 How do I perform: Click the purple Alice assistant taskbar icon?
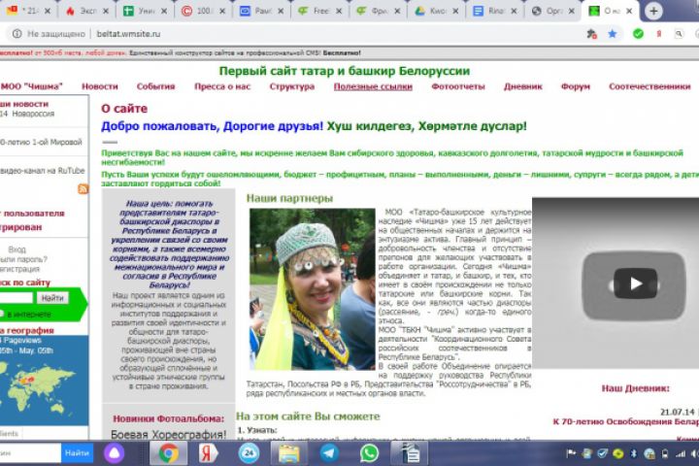(115, 453)
